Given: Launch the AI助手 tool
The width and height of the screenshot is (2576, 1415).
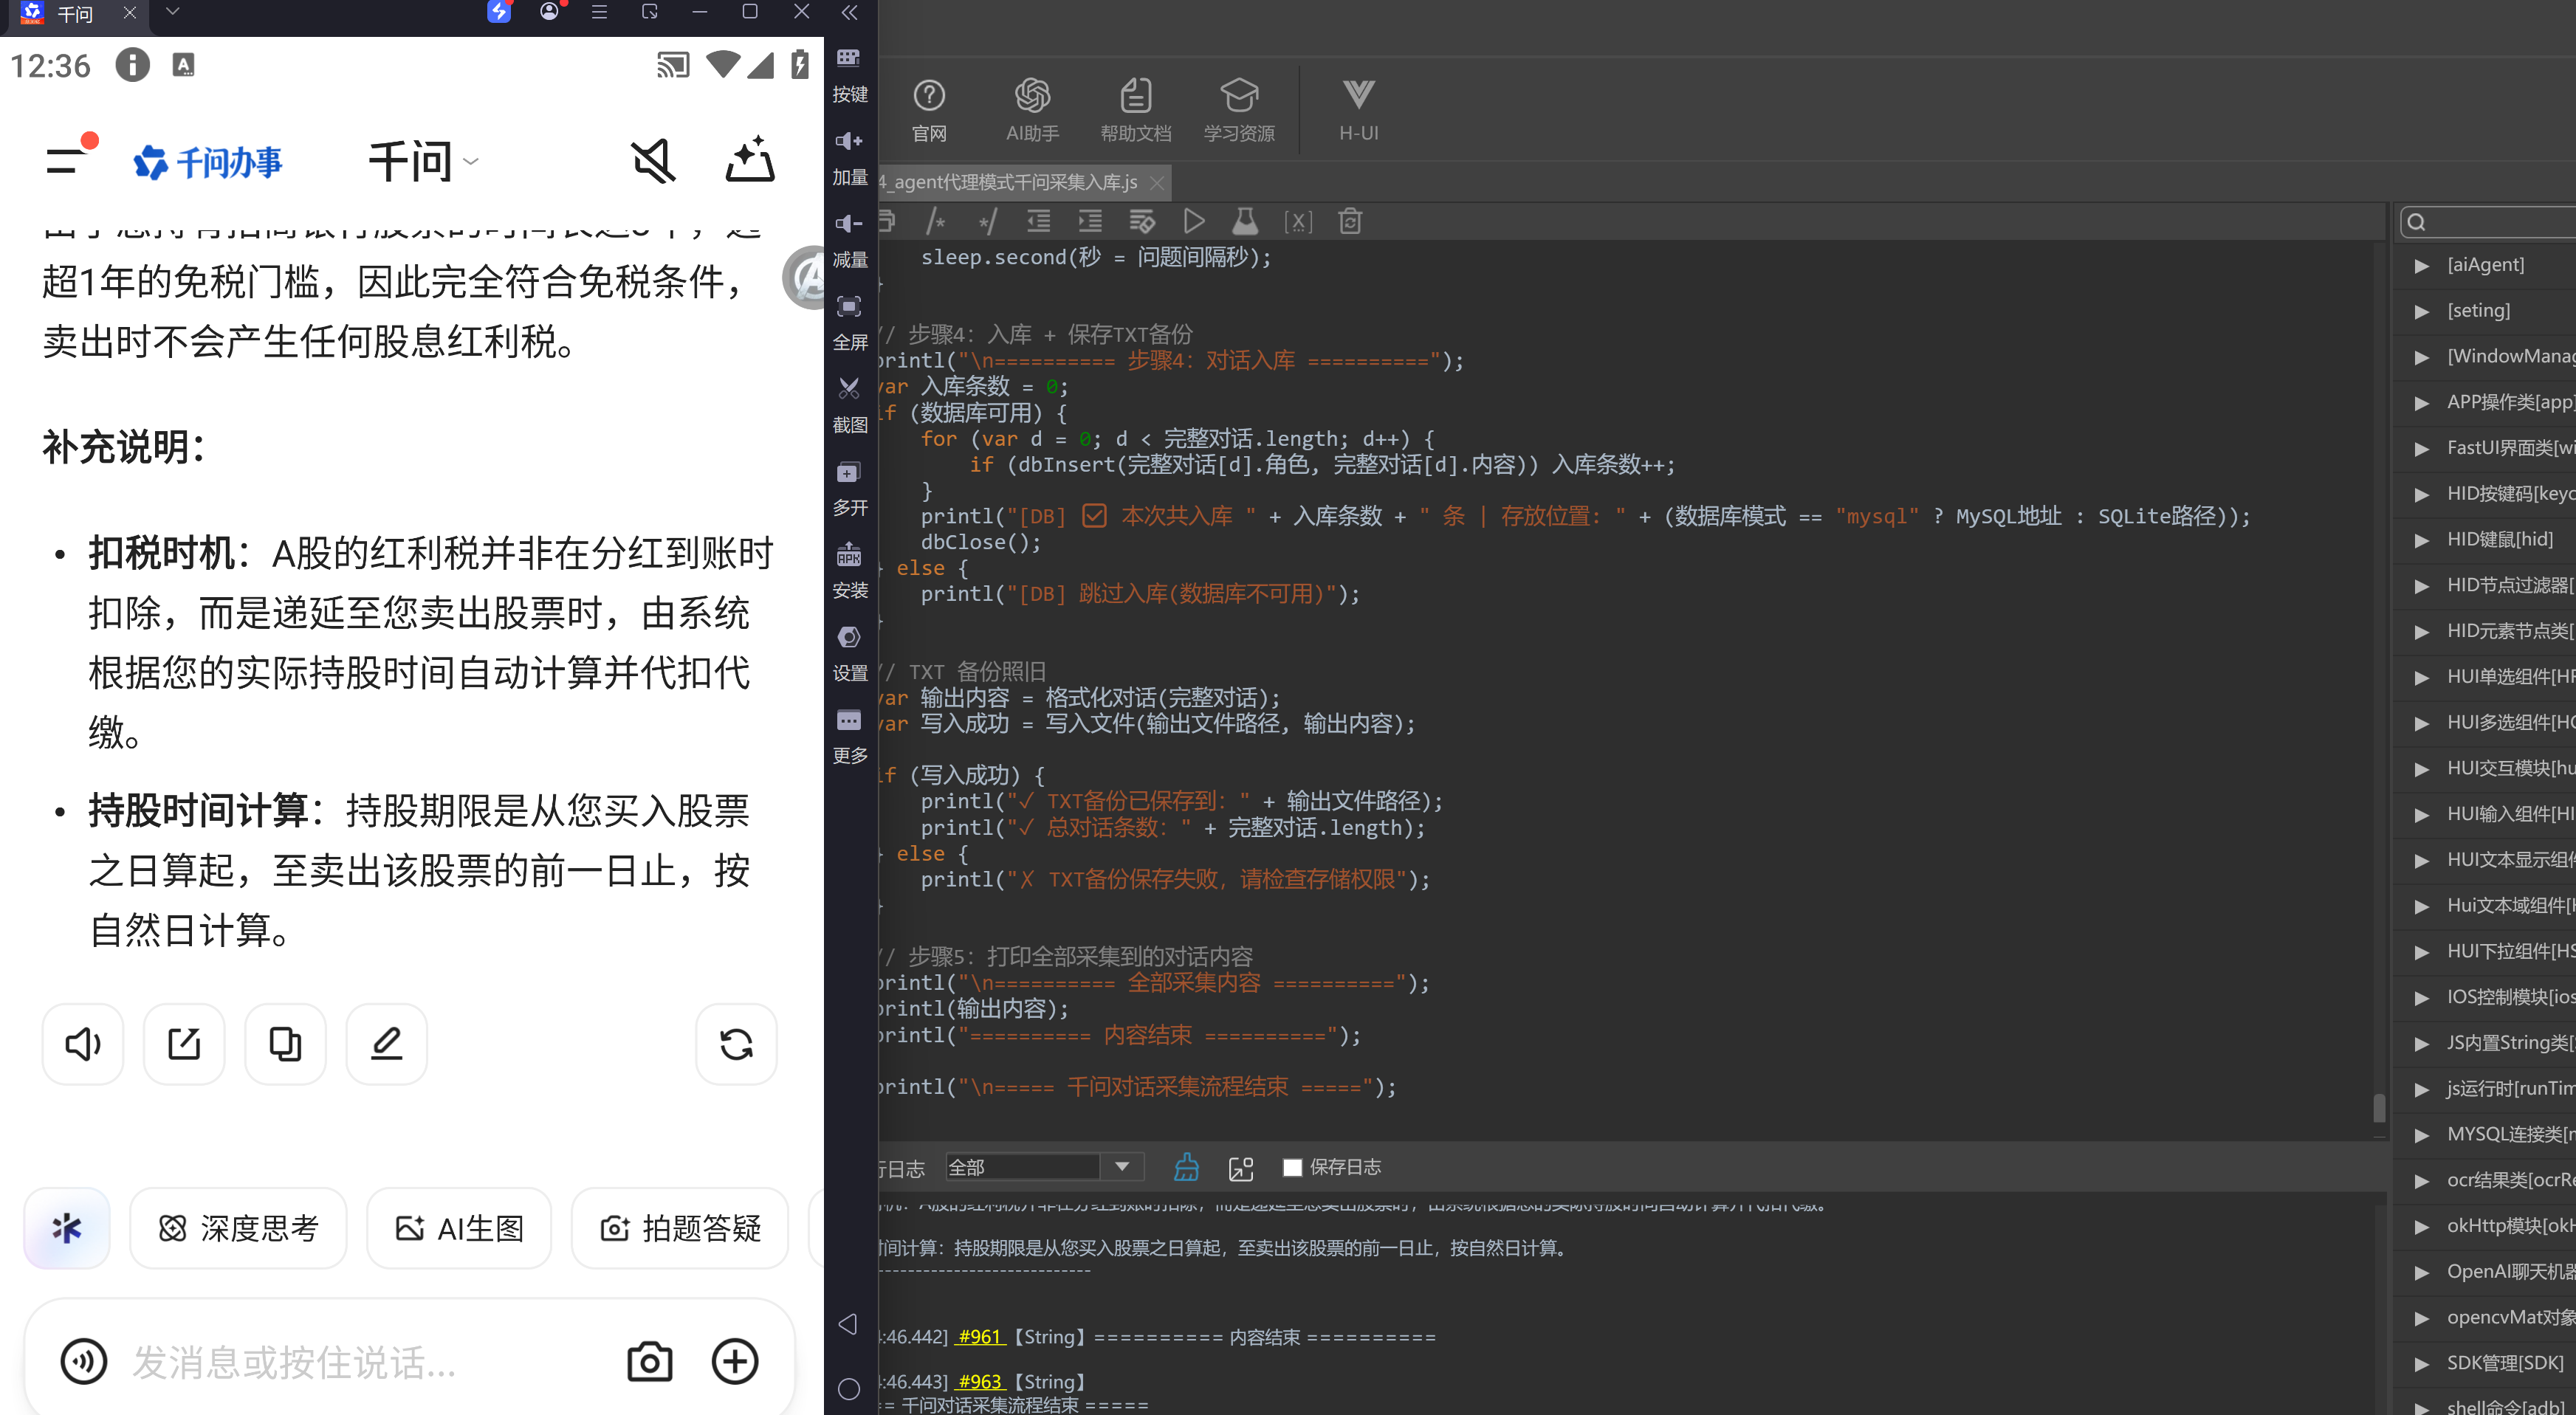Looking at the screenshot, I should [x=1032, y=110].
